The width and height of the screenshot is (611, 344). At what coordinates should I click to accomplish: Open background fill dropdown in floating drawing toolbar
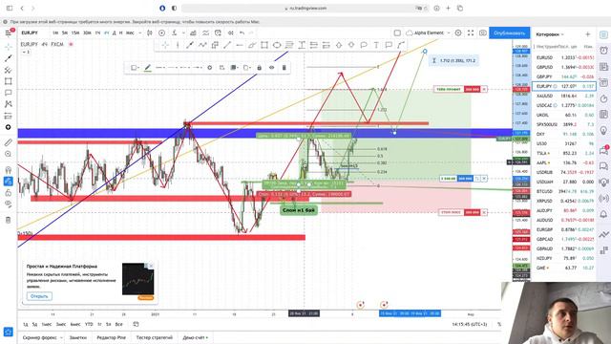tap(136, 68)
